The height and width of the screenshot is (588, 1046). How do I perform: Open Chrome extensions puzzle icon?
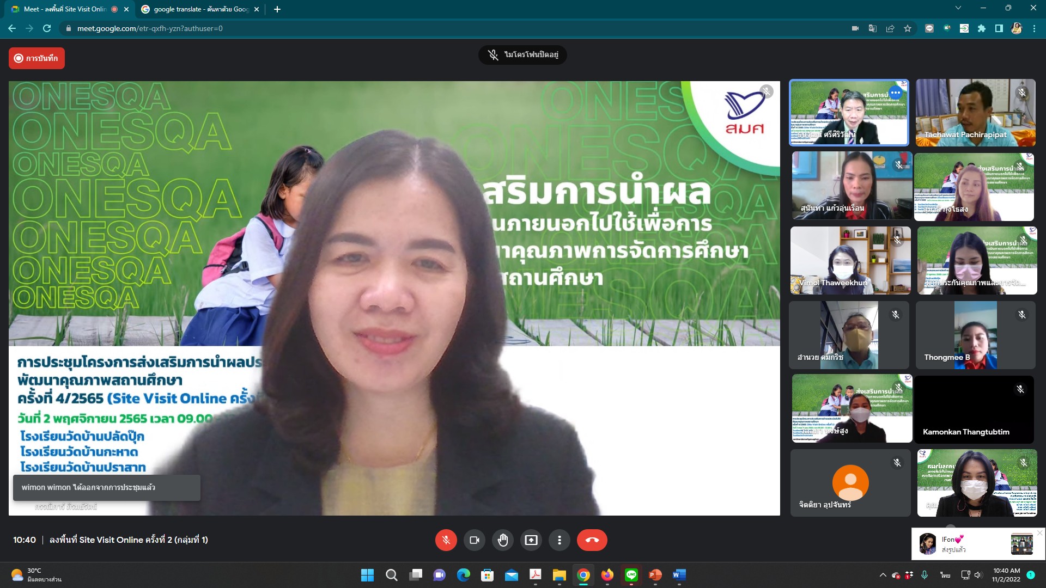click(982, 28)
